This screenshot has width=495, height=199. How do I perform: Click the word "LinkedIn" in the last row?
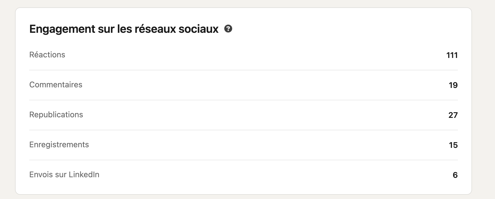click(x=84, y=175)
